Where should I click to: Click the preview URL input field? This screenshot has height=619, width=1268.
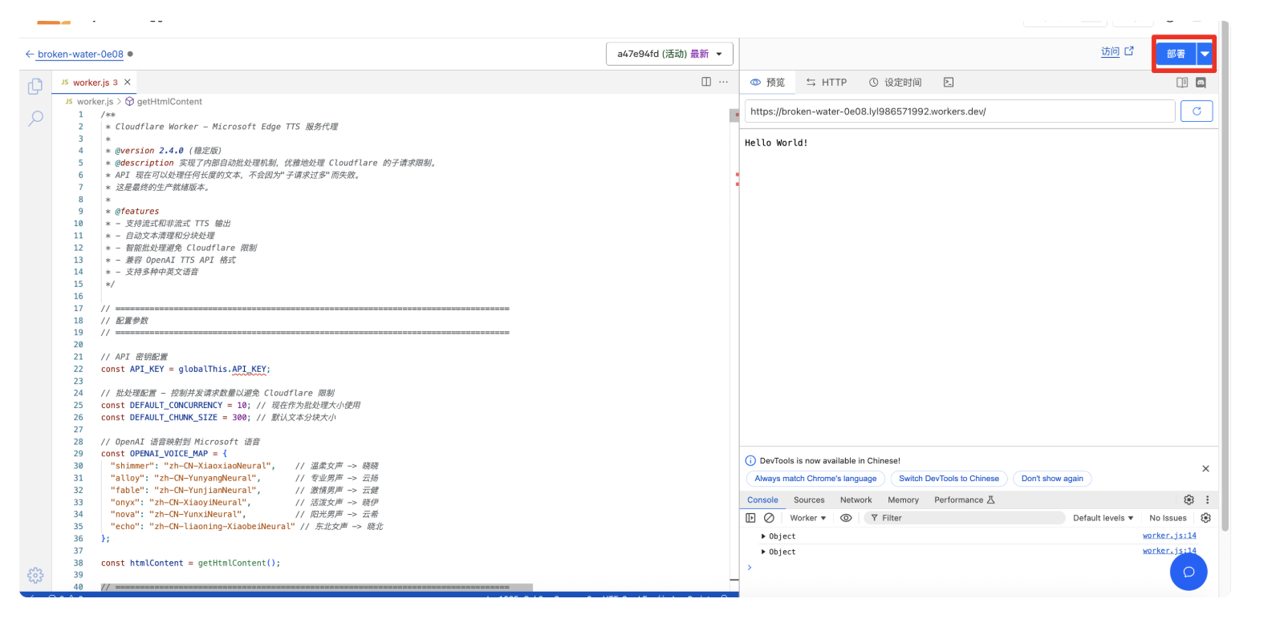[x=959, y=111]
